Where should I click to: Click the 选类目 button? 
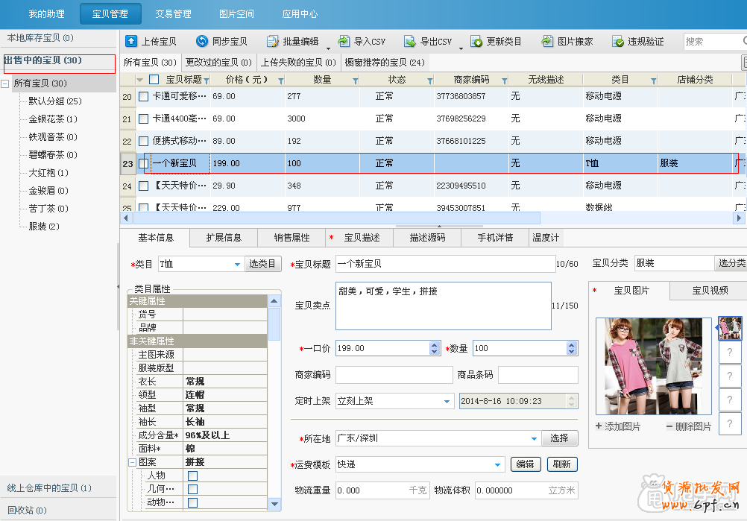262,264
